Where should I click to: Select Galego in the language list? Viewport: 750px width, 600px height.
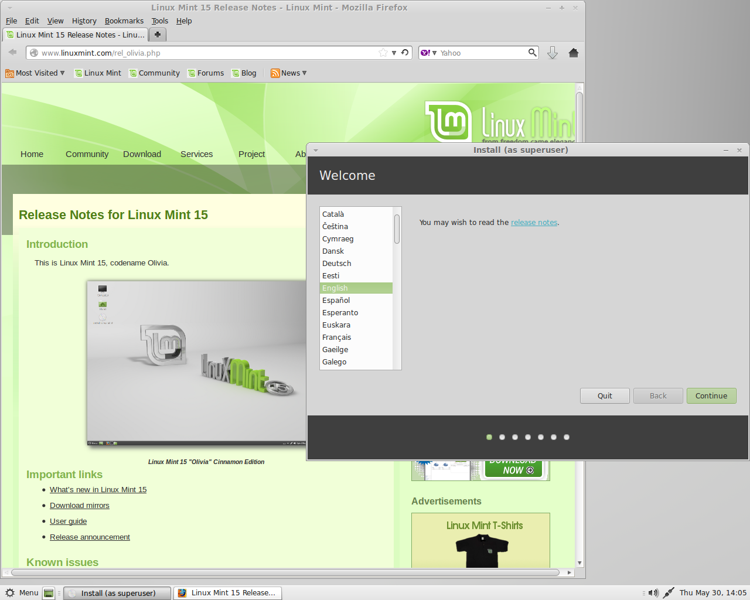[356, 362]
